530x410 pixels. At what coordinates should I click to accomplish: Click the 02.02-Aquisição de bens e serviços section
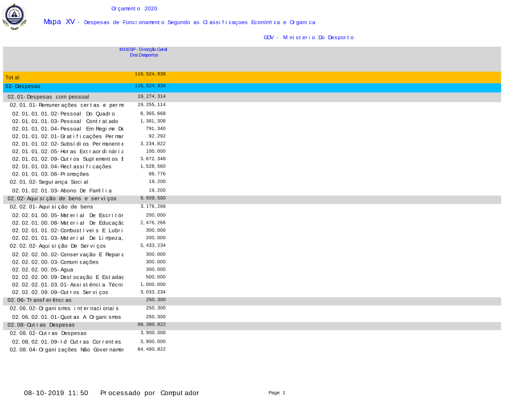tap(62, 198)
